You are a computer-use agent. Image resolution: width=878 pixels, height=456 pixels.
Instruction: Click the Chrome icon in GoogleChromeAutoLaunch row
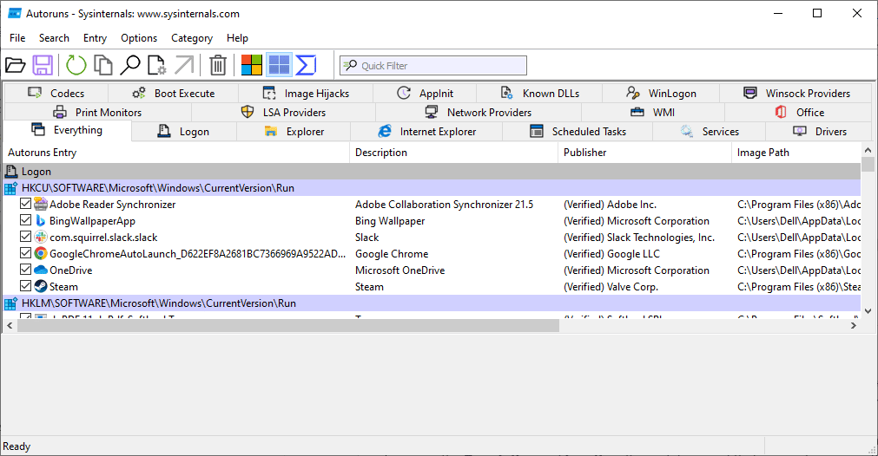click(40, 253)
